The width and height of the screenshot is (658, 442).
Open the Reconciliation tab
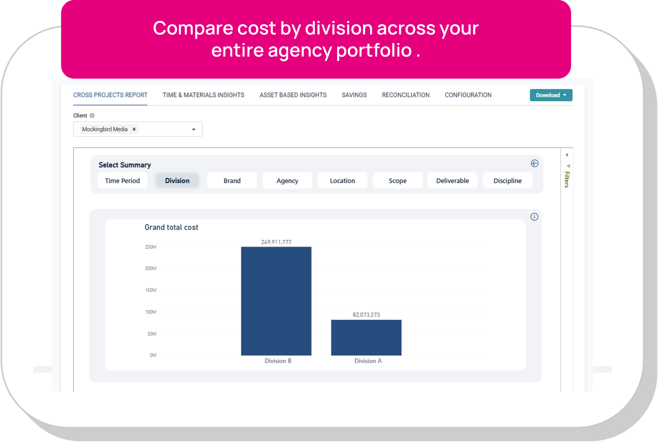405,95
